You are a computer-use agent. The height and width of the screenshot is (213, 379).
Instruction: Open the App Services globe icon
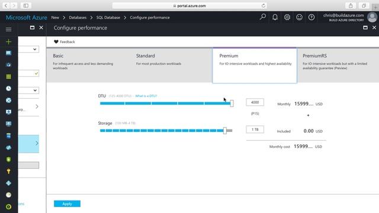pos(8,100)
